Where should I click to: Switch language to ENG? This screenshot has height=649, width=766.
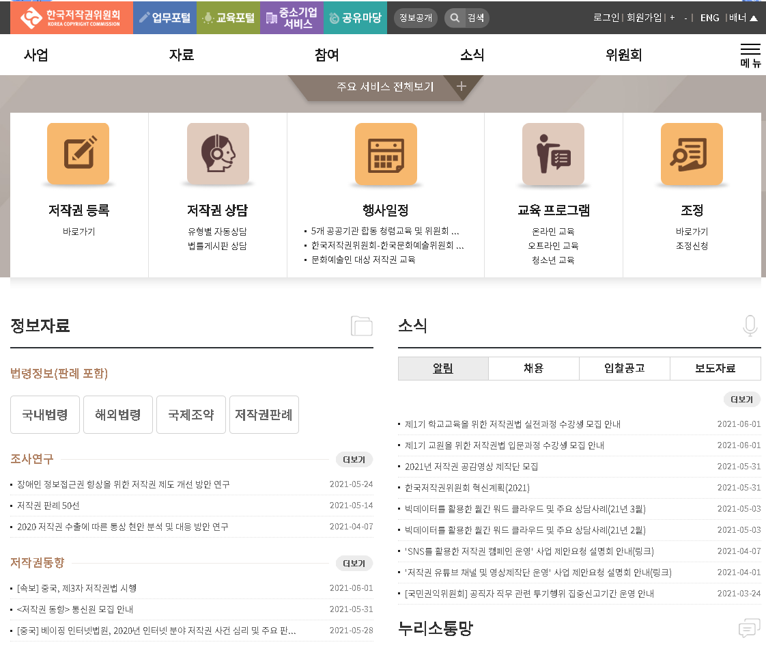click(x=709, y=18)
